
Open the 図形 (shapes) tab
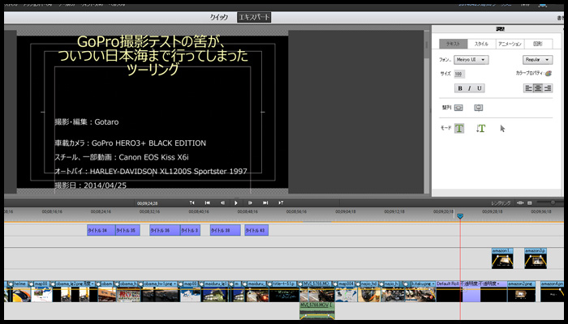pos(538,44)
